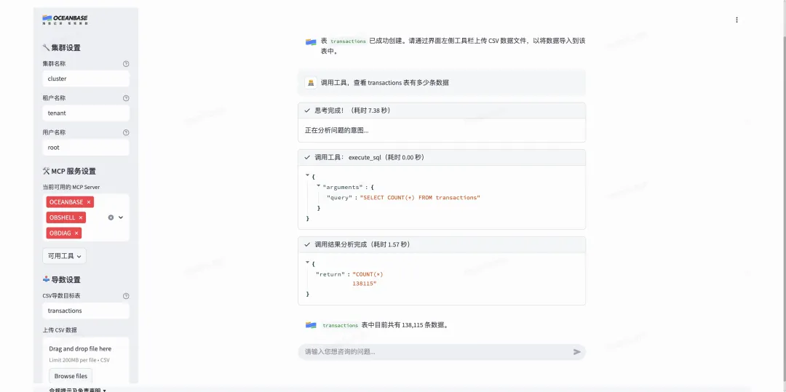Click the OceanBase logo in sidebar

click(x=65, y=20)
